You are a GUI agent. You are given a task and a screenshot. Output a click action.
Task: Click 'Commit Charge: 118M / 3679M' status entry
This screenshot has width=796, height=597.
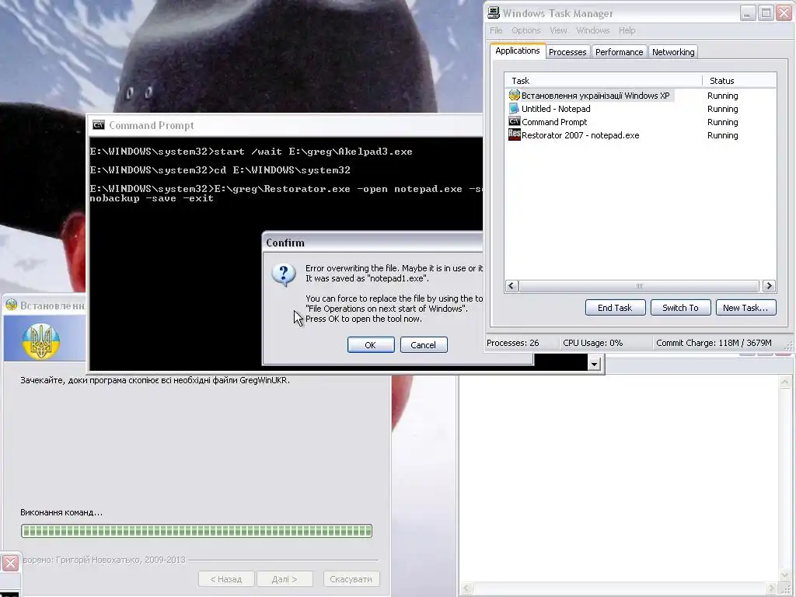point(714,343)
